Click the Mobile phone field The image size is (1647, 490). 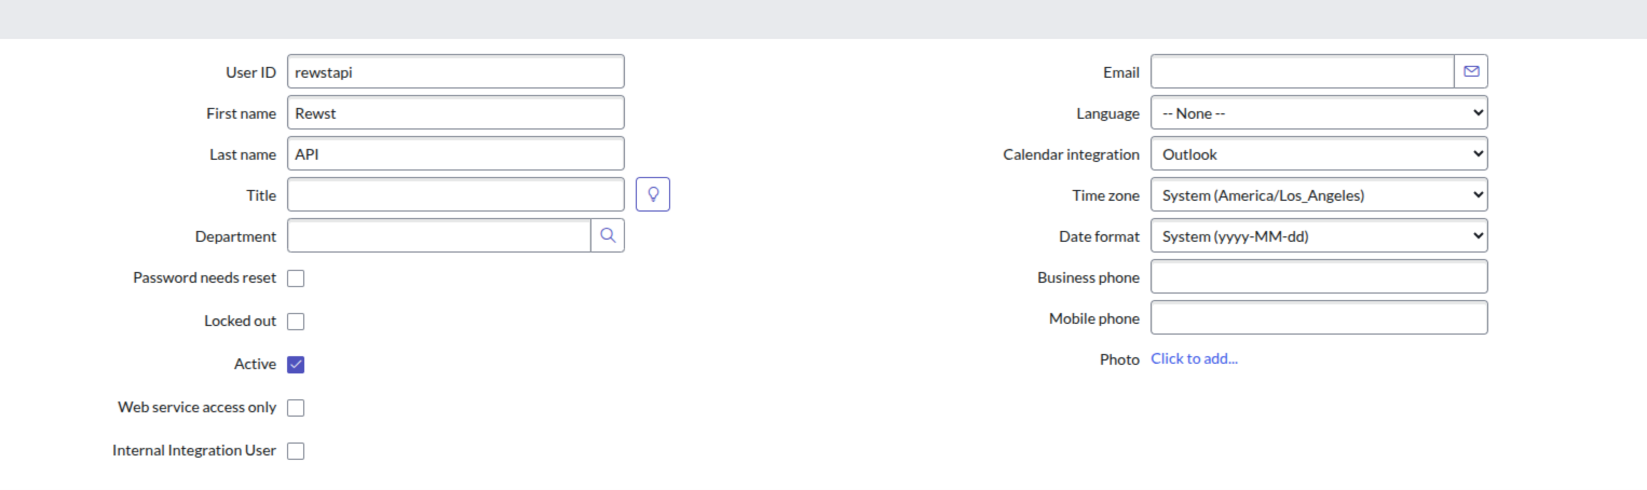pos(1318,318)
